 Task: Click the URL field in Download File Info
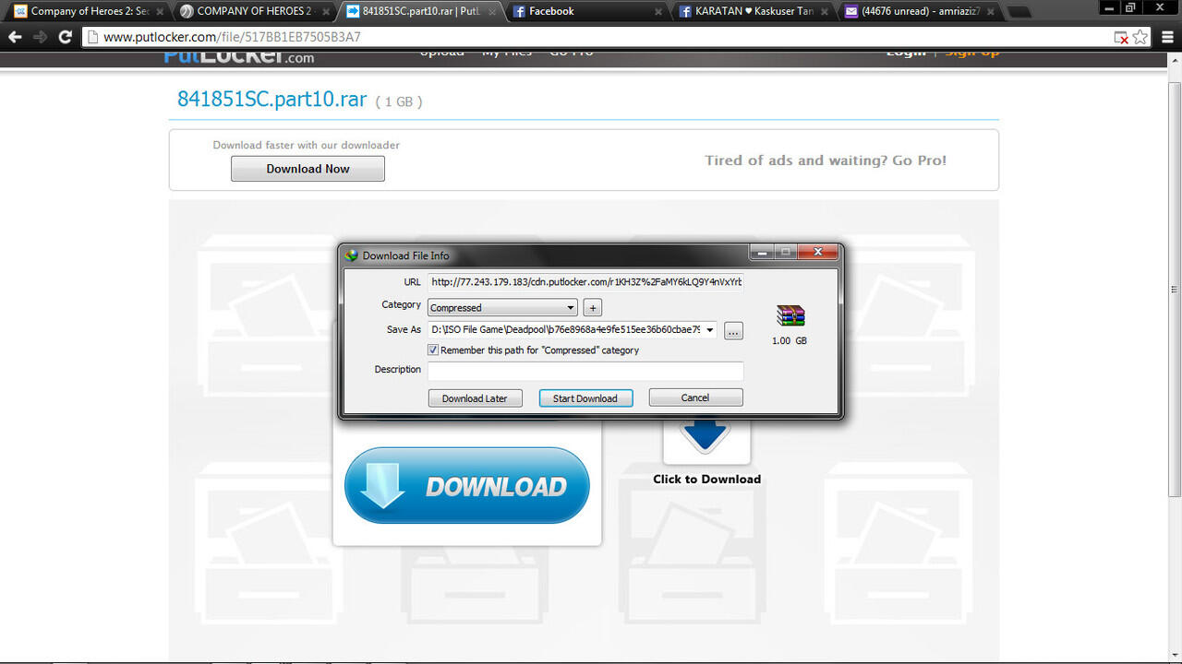point(585,282)
